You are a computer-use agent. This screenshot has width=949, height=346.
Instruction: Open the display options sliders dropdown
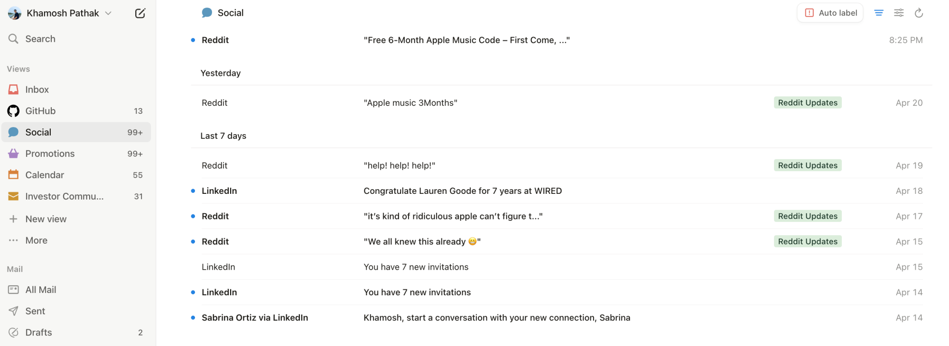(x=899, y=13)
